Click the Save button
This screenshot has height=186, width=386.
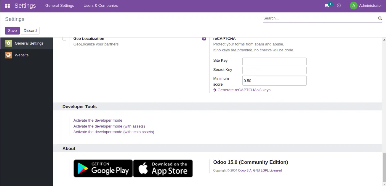(12, 31)
